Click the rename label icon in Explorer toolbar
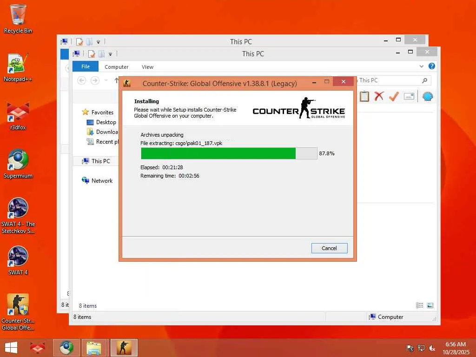The height and width of the screenshot is (357, 476). (409, 97)
